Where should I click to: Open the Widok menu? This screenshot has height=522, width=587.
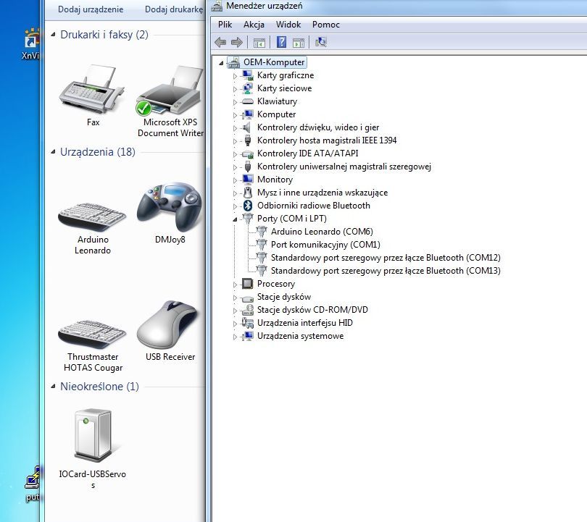coord(288,25)
